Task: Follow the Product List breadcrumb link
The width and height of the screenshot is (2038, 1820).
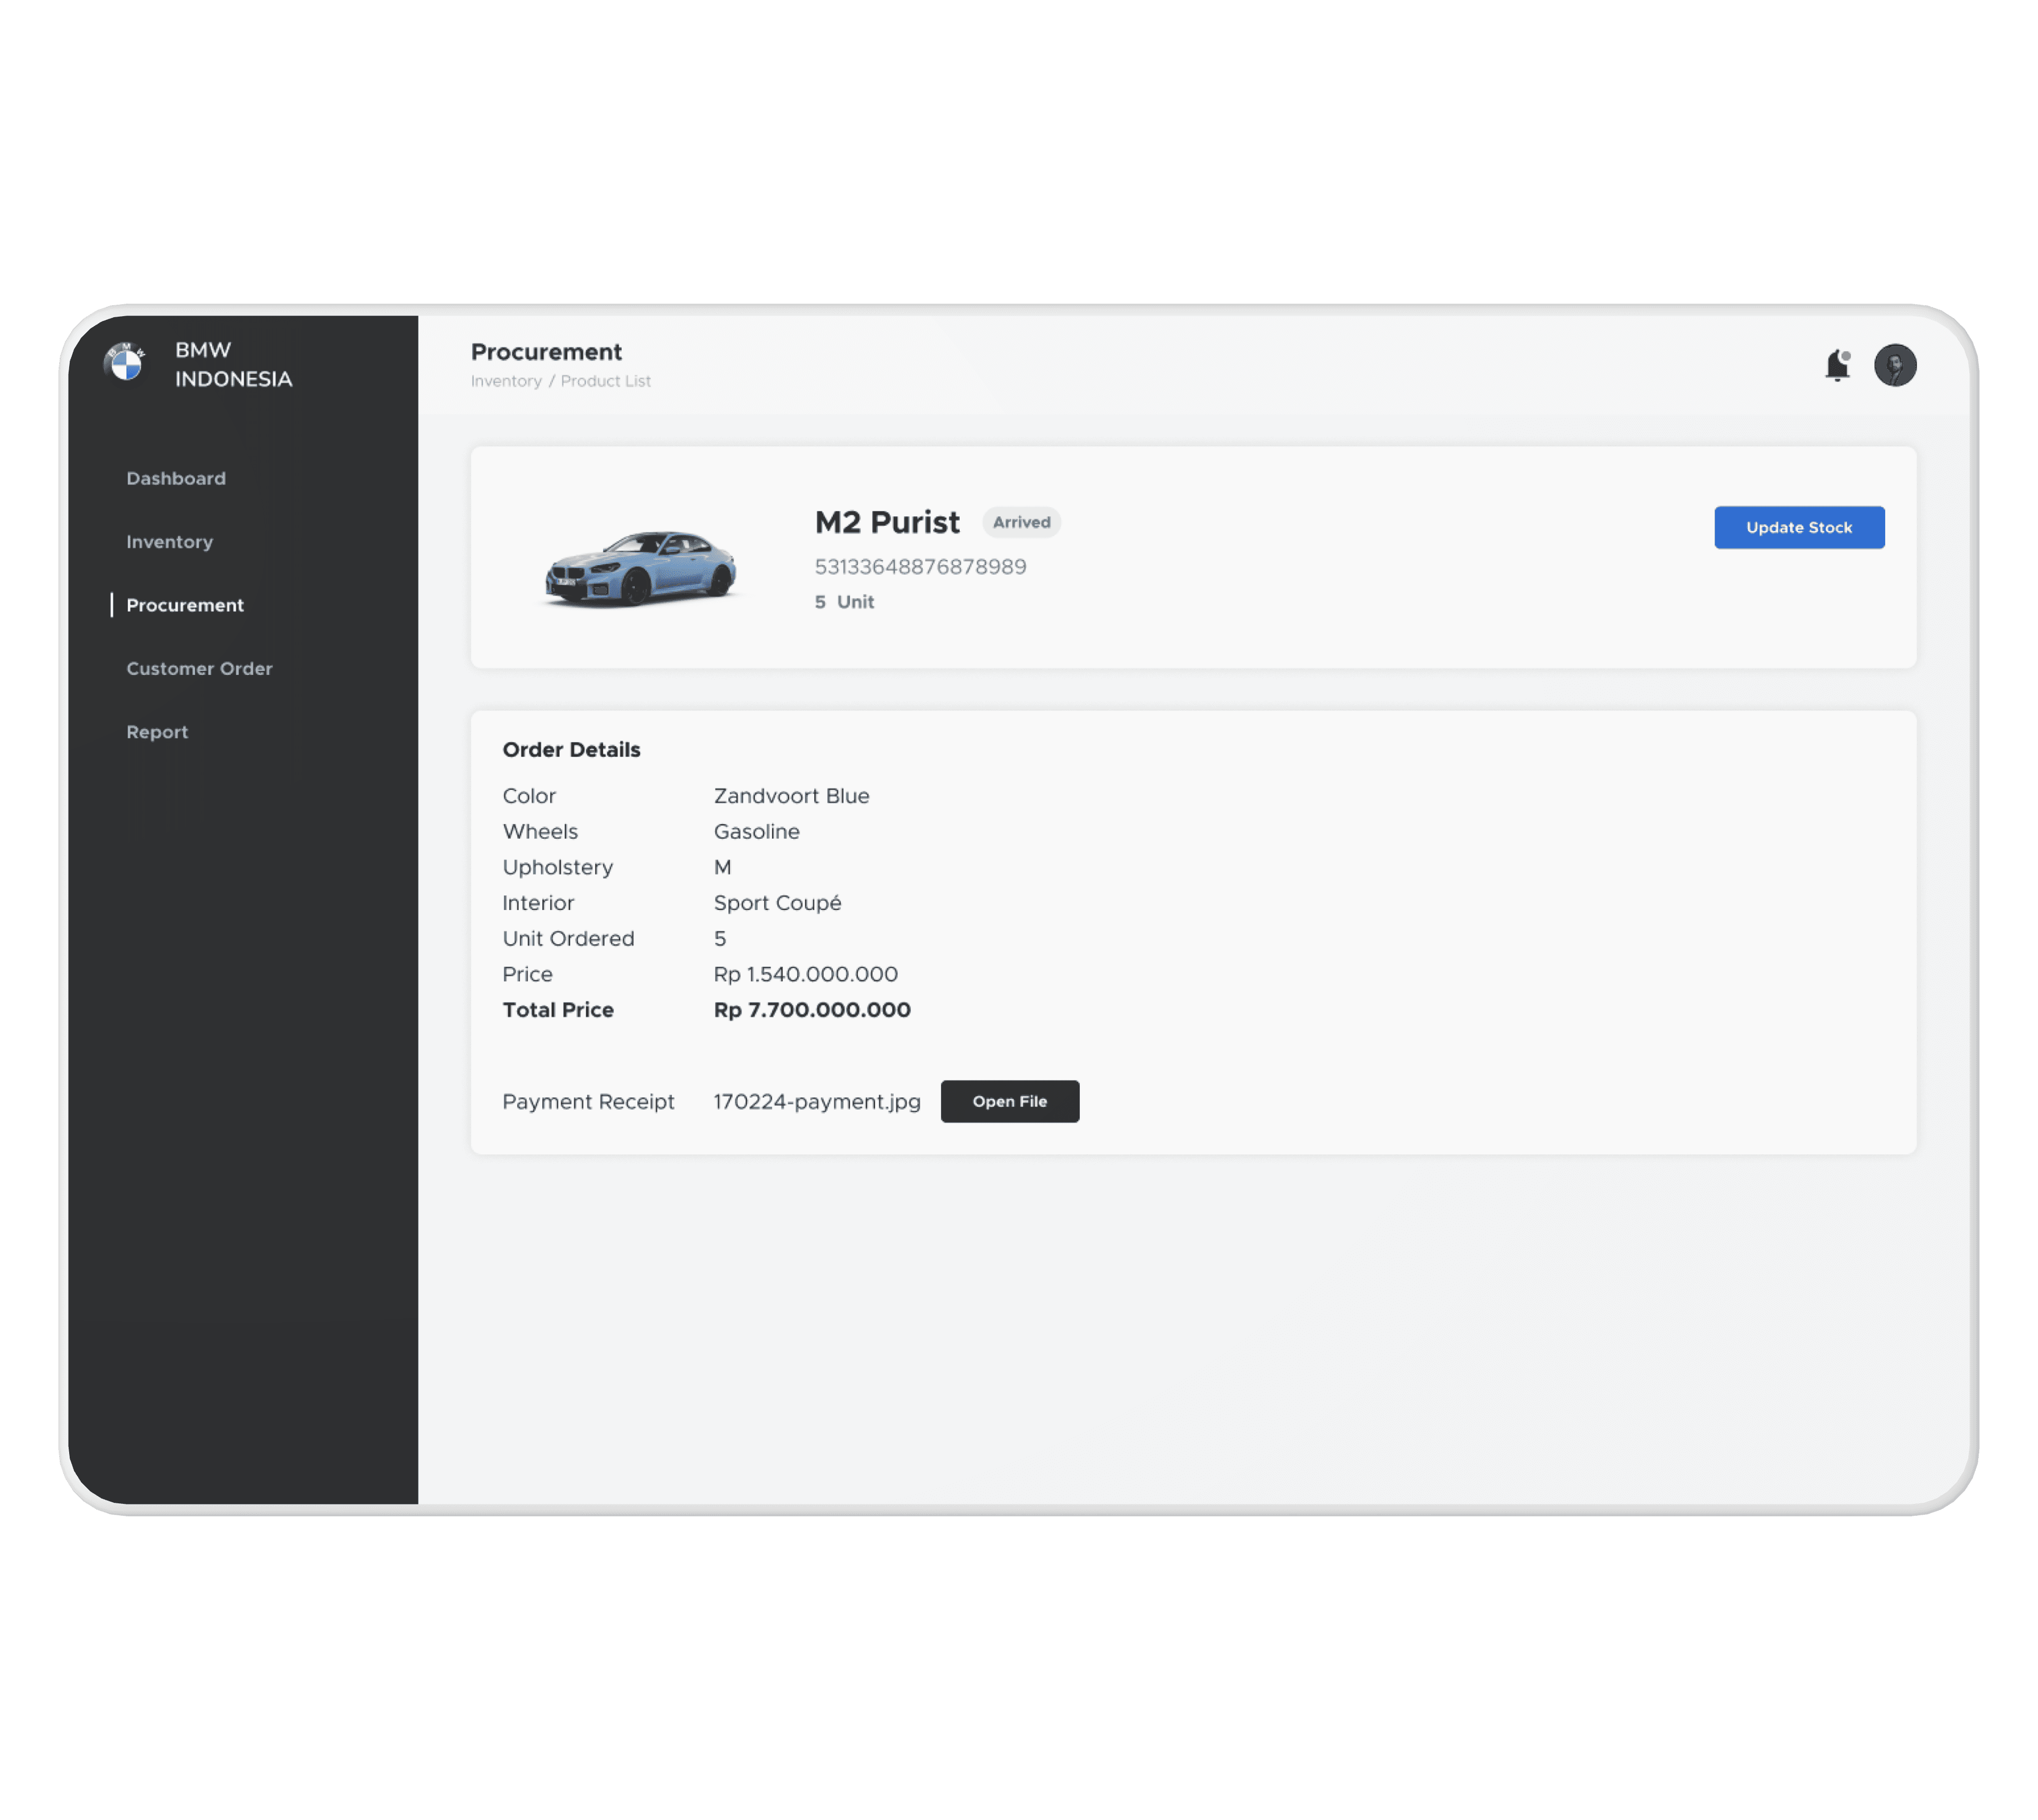Action: point(606,381)
